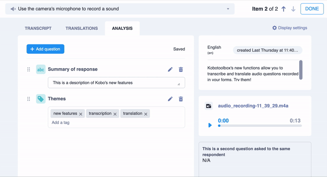The height and width of the screenshot is (177, 327).
Task: Switch to the Translations tab
Action: [x=82, y=28]
